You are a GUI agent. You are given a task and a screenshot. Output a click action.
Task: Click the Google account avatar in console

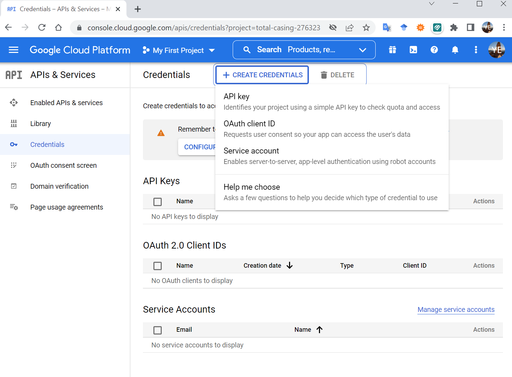coord(497,50)
